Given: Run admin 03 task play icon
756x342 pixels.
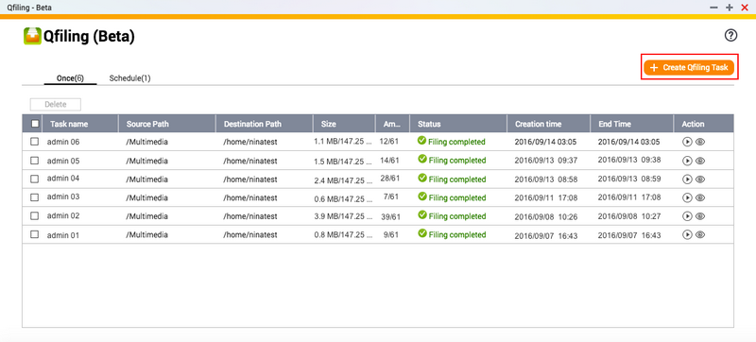Looking at the screenshot, I should [x=688, y=197].
